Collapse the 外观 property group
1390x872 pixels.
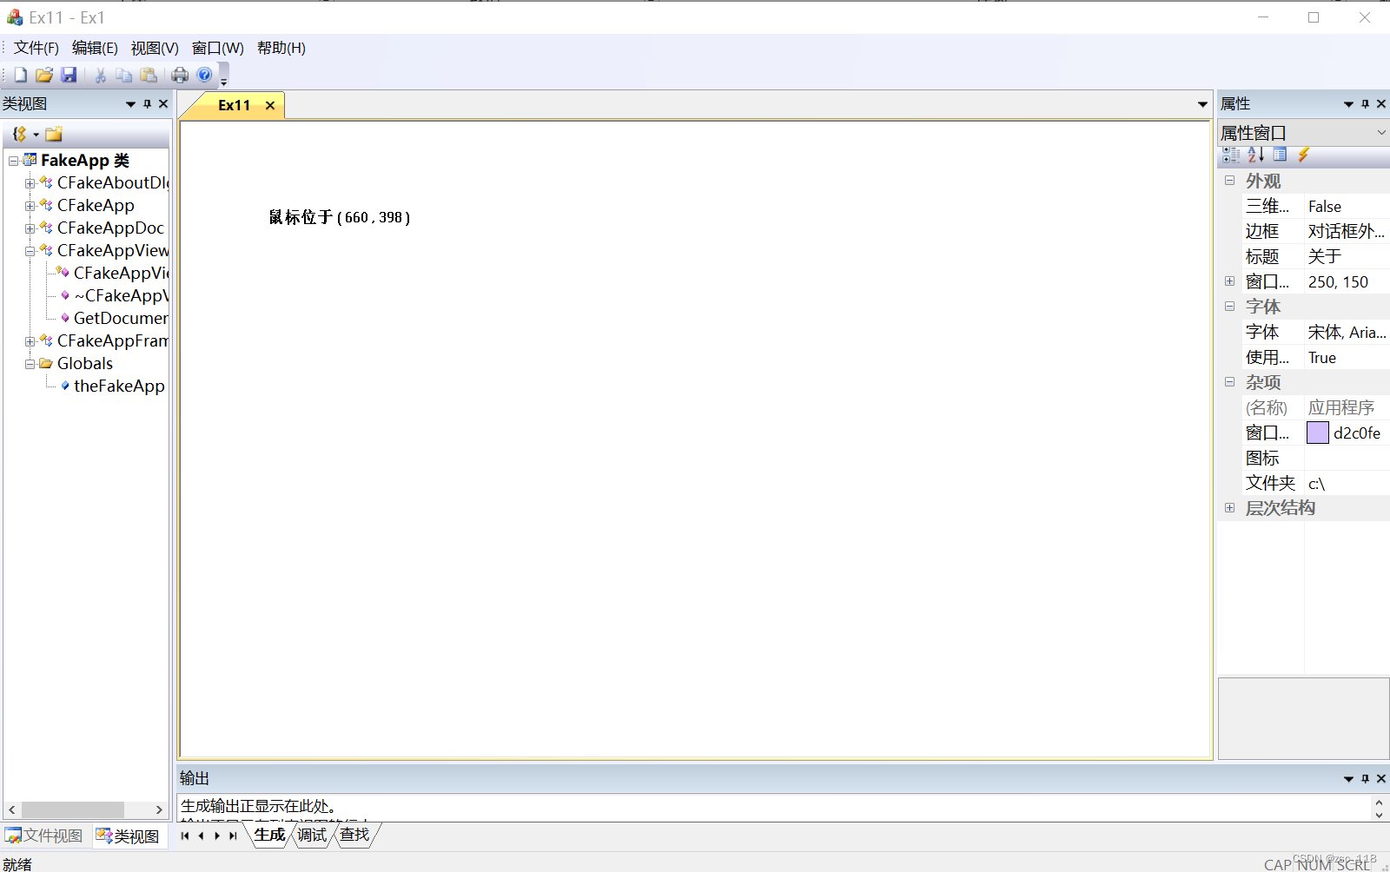pyautogui.click(x=1229, y=181)
